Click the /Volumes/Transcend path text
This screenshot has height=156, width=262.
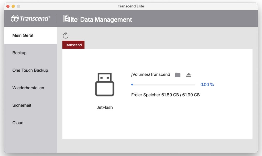coord(150,75)
